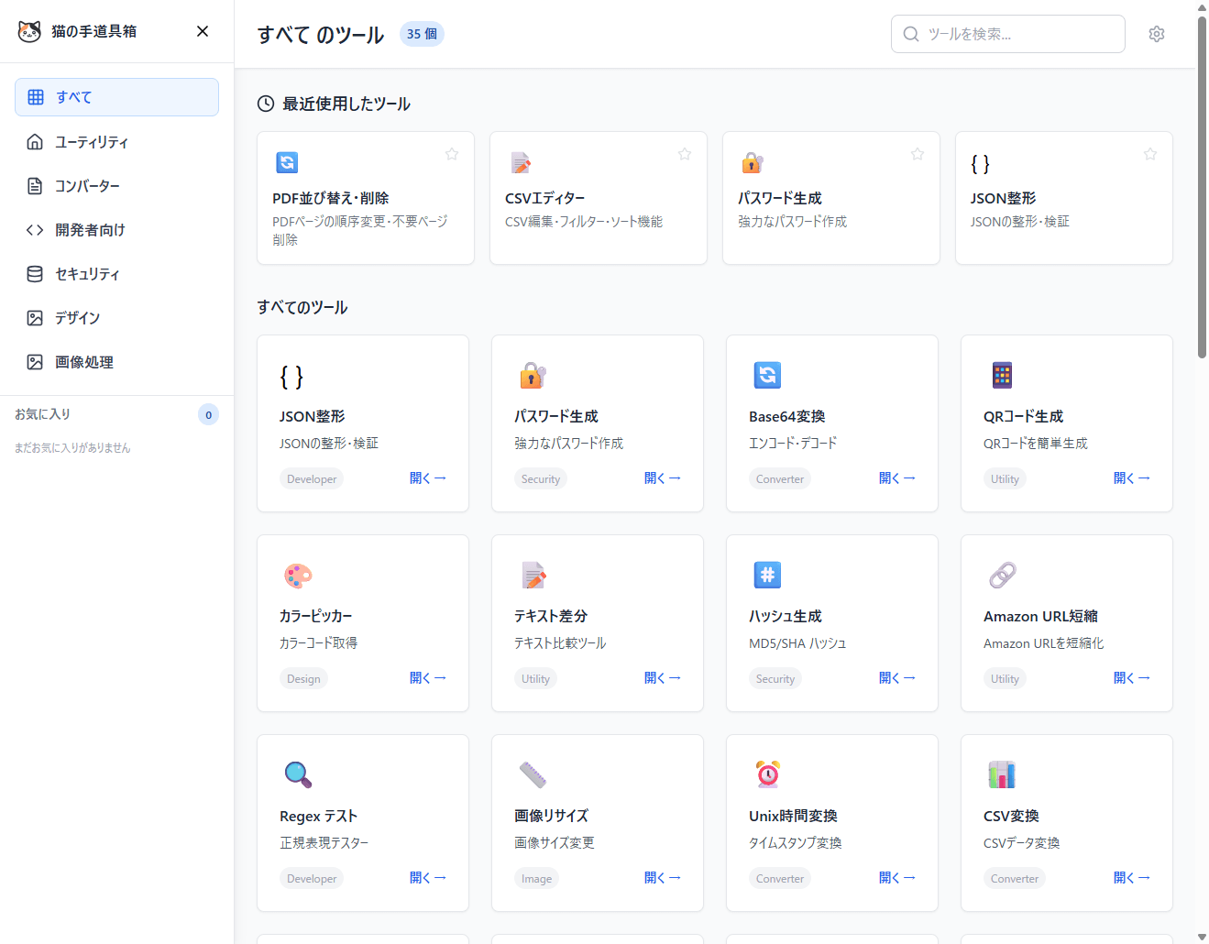The height and width of the screenshot is (944, 1209).
Task: Star the PDF並び替え・削除 recent tool
Action: (x=452, y=154)
